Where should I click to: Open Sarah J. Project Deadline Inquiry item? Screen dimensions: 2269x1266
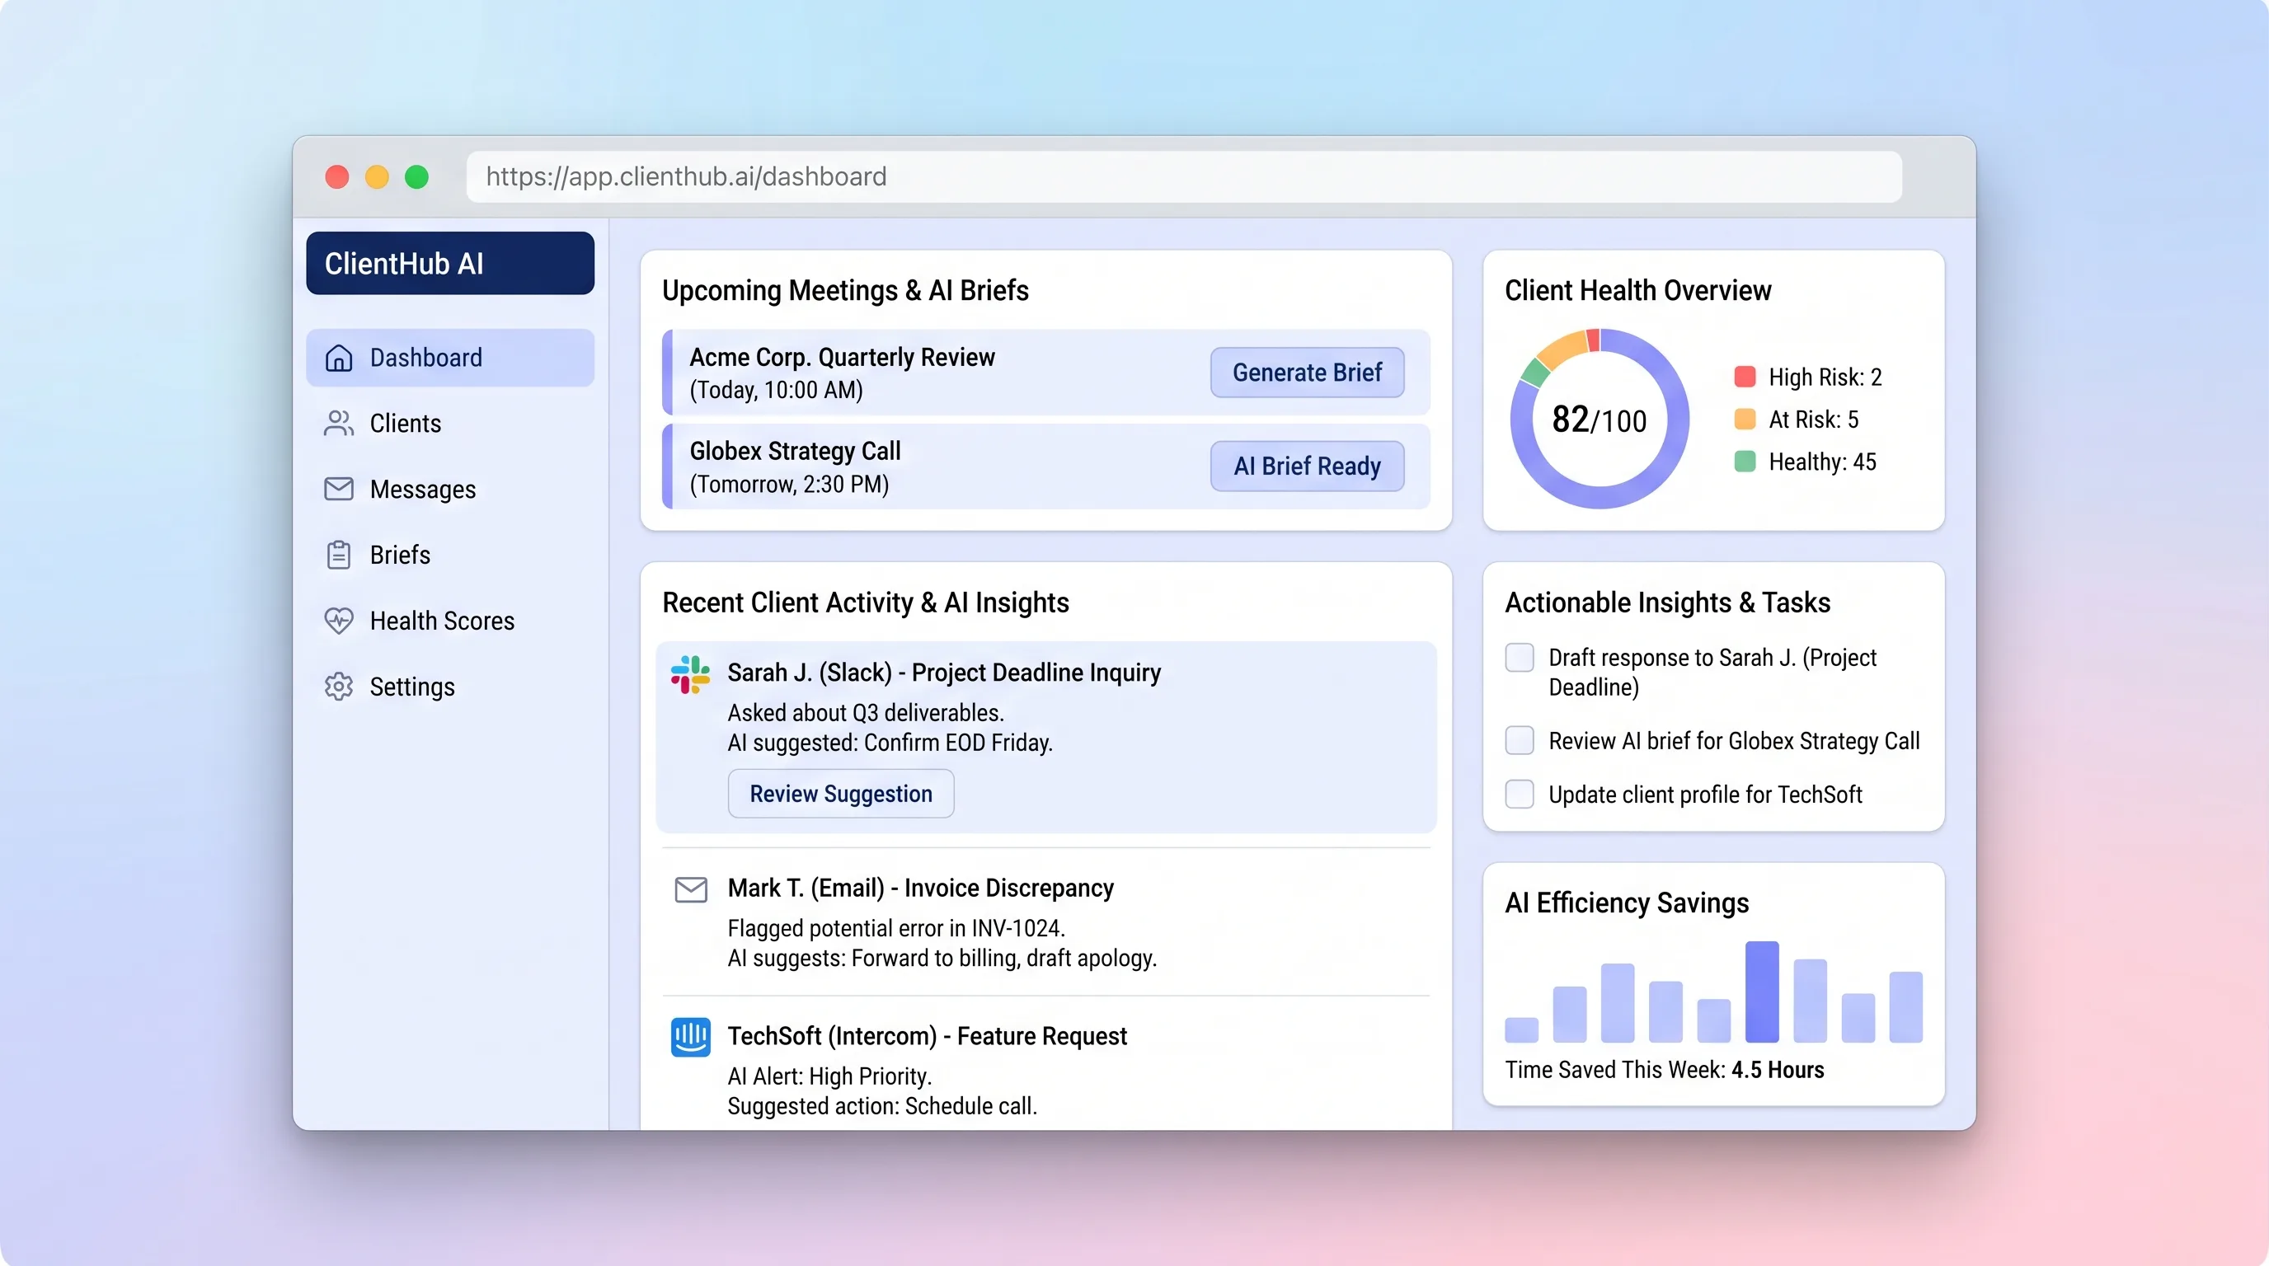[x=1046, y=737]
